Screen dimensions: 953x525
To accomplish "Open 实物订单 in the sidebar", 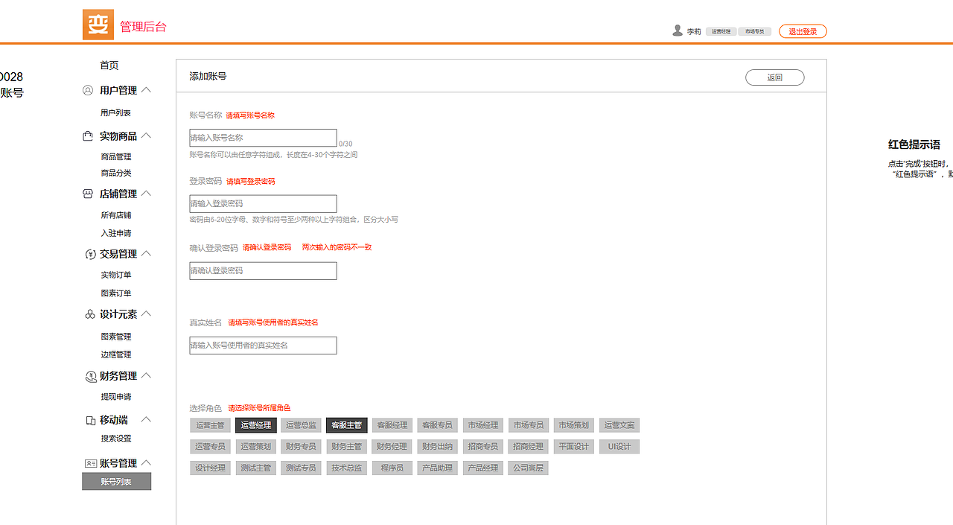I will pyautogui.click(x=116, y=275).
